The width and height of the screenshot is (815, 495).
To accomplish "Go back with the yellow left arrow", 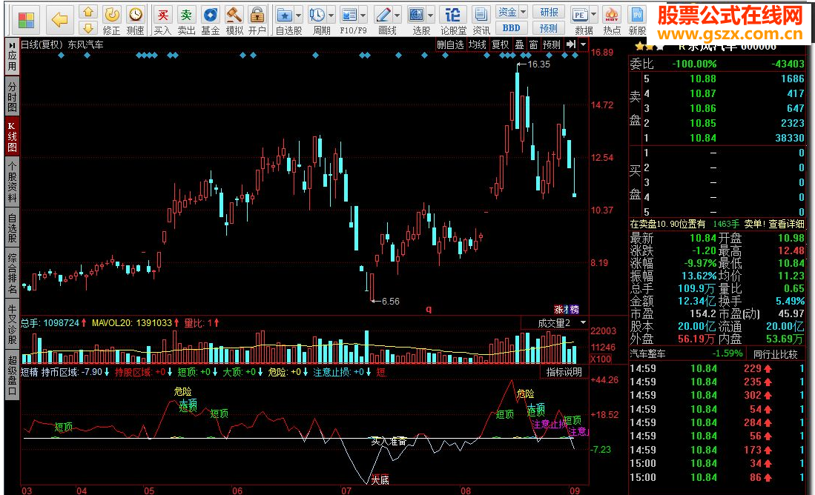I will tap(60, 20).
